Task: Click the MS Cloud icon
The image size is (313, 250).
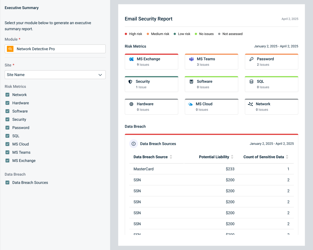Action: coord(190,104)
